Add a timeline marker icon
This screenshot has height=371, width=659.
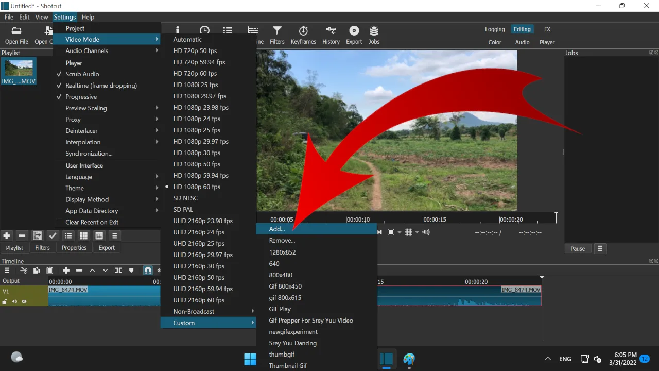131,271
